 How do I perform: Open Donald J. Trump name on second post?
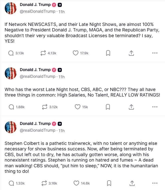click(35, 70)
